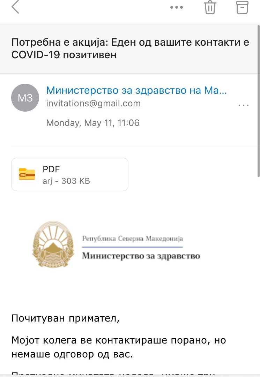
Task: Tap the date Monday, May 11, 11:06
Action: [x=93, y=123]
